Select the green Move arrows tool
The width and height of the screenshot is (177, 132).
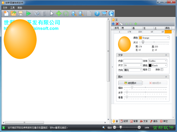click(x=59, y=13)
